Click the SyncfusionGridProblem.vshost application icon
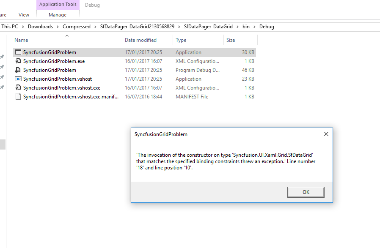Screen dimensions: 380x248 pos(18,79)
